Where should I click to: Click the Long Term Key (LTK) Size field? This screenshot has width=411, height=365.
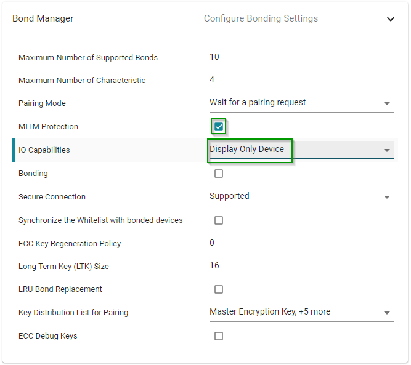pos(301,266)
